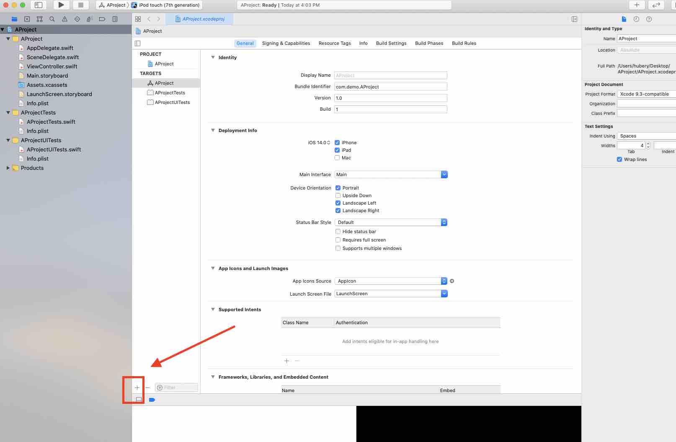676x442 pixels.
Task: Toggle the navigator sidebar button in toolbar
Action: (39, 5)
